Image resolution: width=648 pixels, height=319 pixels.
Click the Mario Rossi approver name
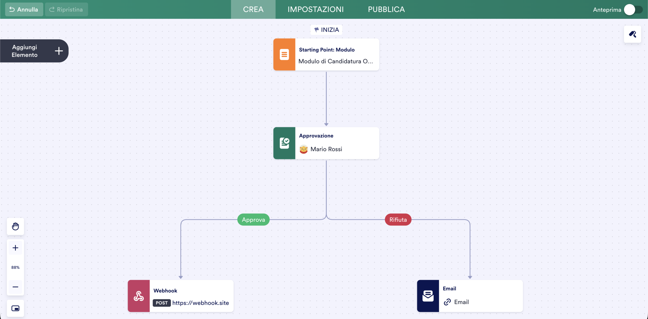point(326,149)
